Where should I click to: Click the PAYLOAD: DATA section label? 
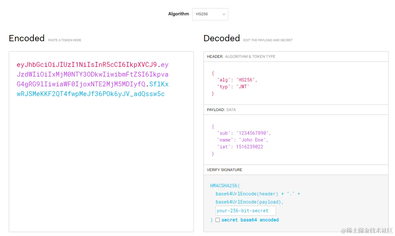click(x=221, y=110)
